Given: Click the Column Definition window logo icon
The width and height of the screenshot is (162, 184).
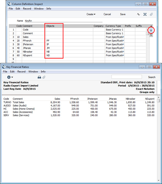Looking at the screenshot, I should click(x=10, y=4).
